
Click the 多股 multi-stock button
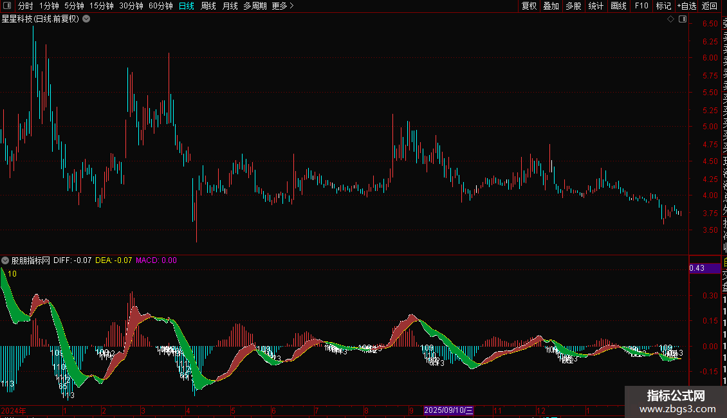pos(573,6)
